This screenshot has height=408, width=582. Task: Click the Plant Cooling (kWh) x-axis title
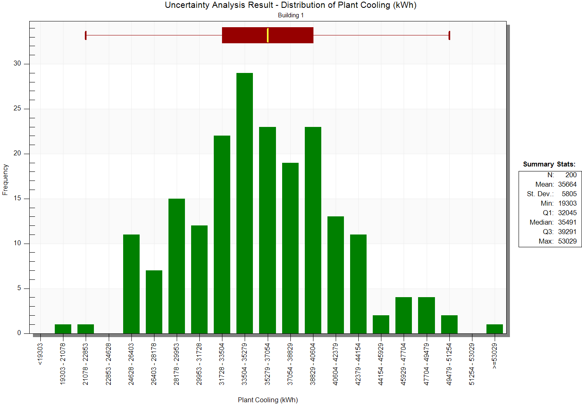(268, 400)
